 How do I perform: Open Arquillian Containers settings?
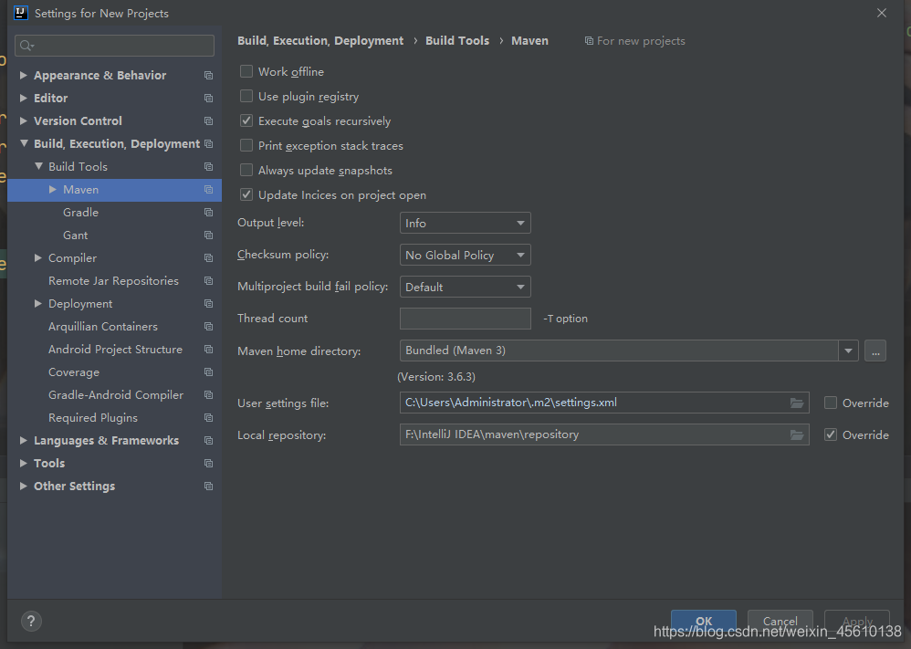pos(103,327)
